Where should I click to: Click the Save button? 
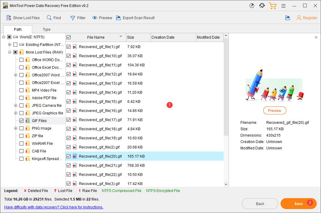(x=299, y=203)
